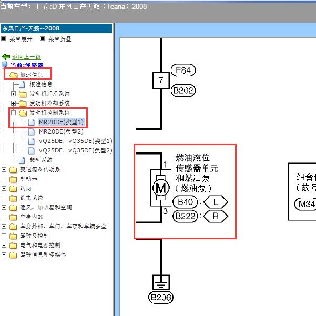Open vQ25DE. vQ35DE(类型2) diagram

pyautogui.click(x=75, y=150)
